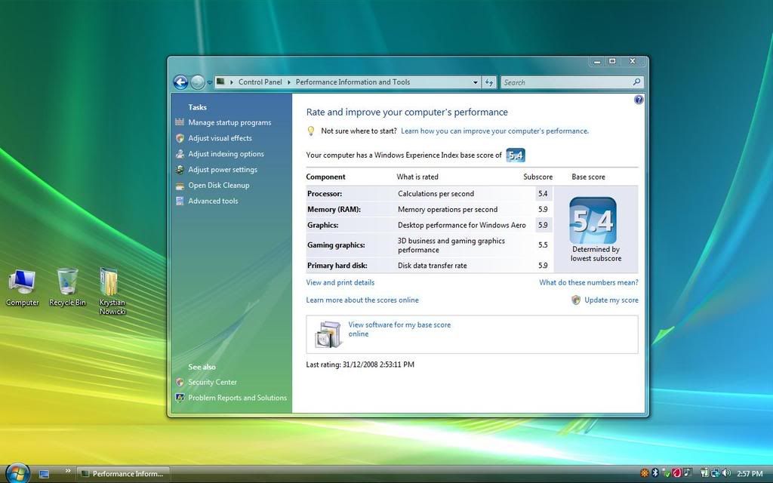This screenshot has height=483, width=773.
Task: Click the Bluetooth tray icon
Action: (655, 472)
